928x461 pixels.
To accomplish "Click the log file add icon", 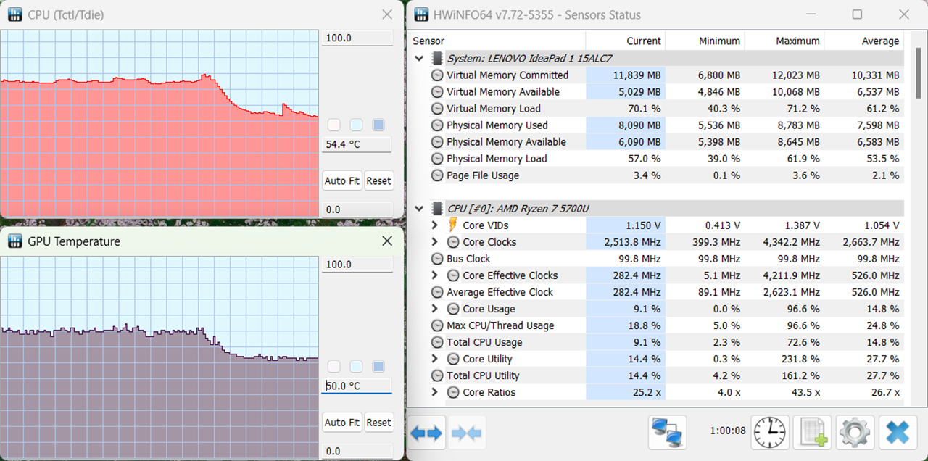I will click(812, 433).
